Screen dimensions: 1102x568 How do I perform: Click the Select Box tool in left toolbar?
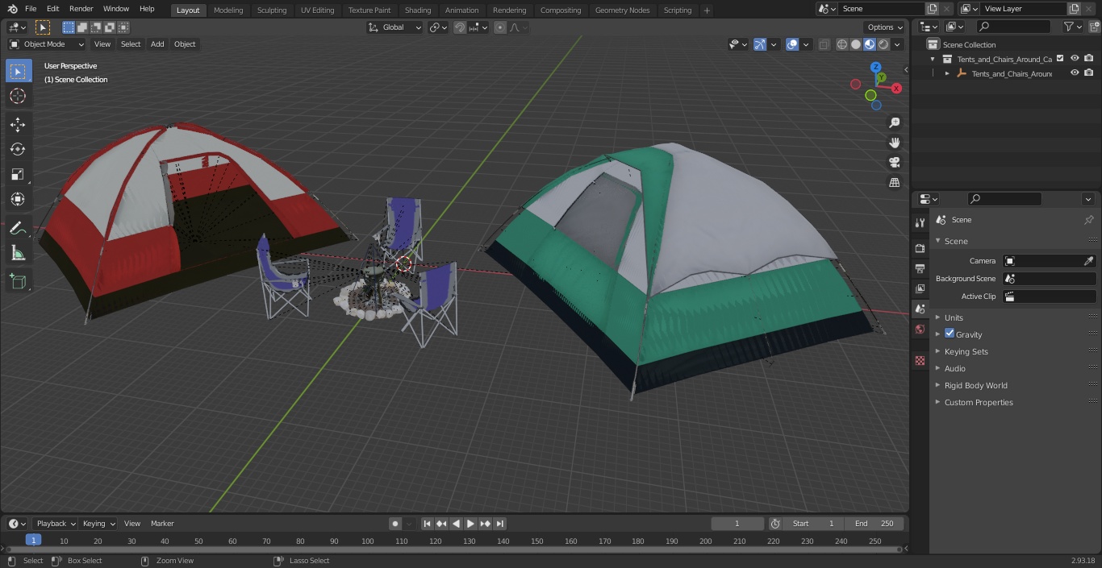point(18,72)
